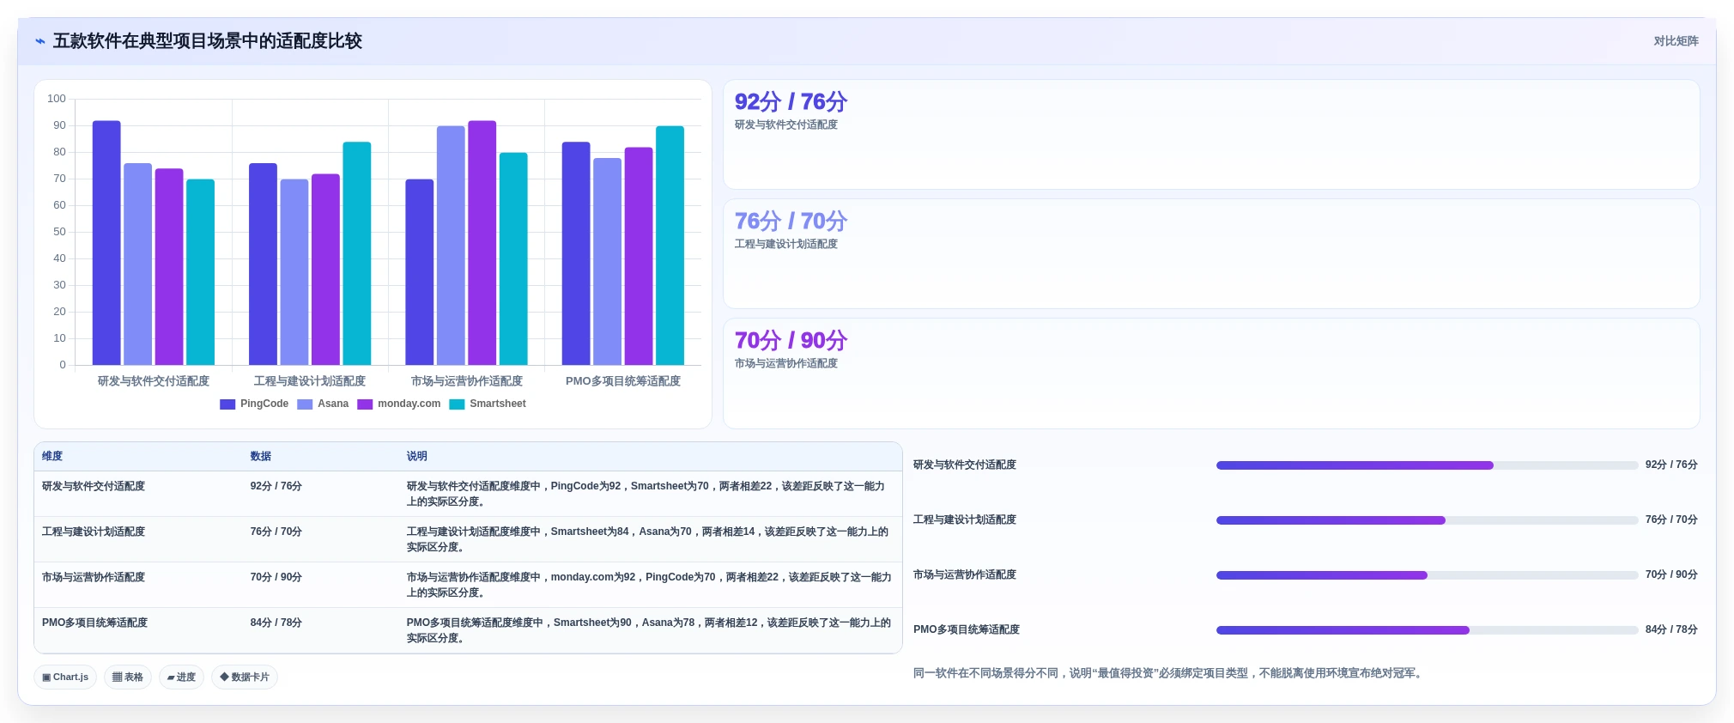Click the 92分 / 76分 progress row value
Image resolution: width=1734 pixels, height=723 pixels.
point(1671,465)
